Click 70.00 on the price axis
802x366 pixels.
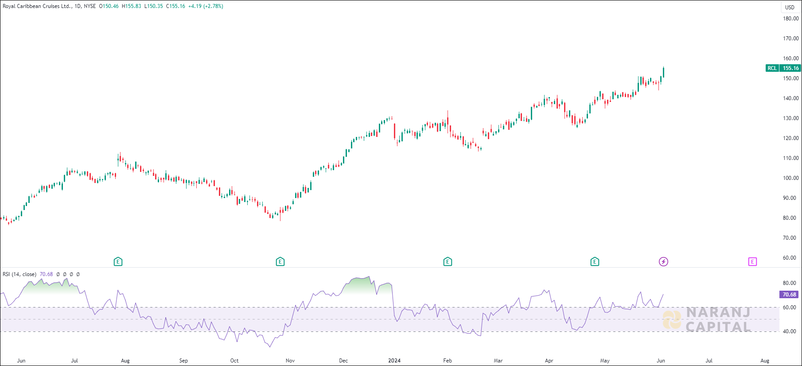[790, 238]
